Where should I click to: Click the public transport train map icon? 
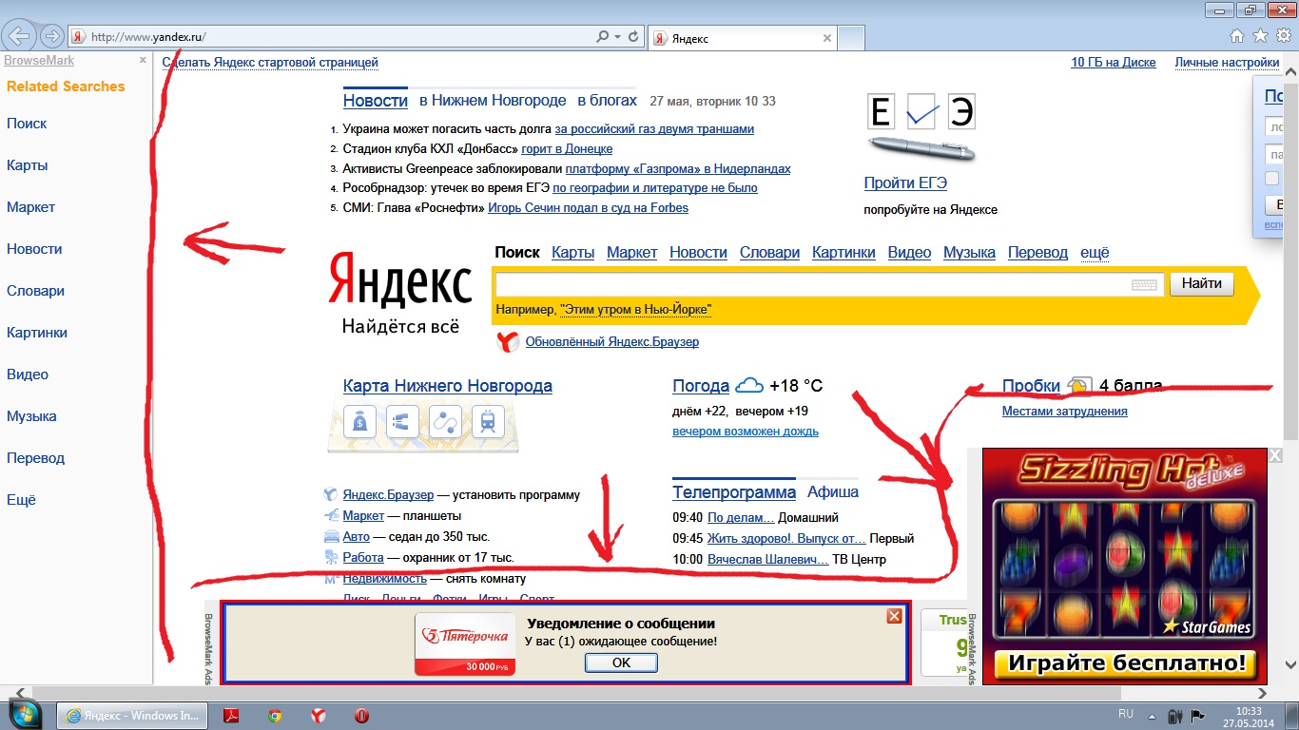[x=487, y=422]
